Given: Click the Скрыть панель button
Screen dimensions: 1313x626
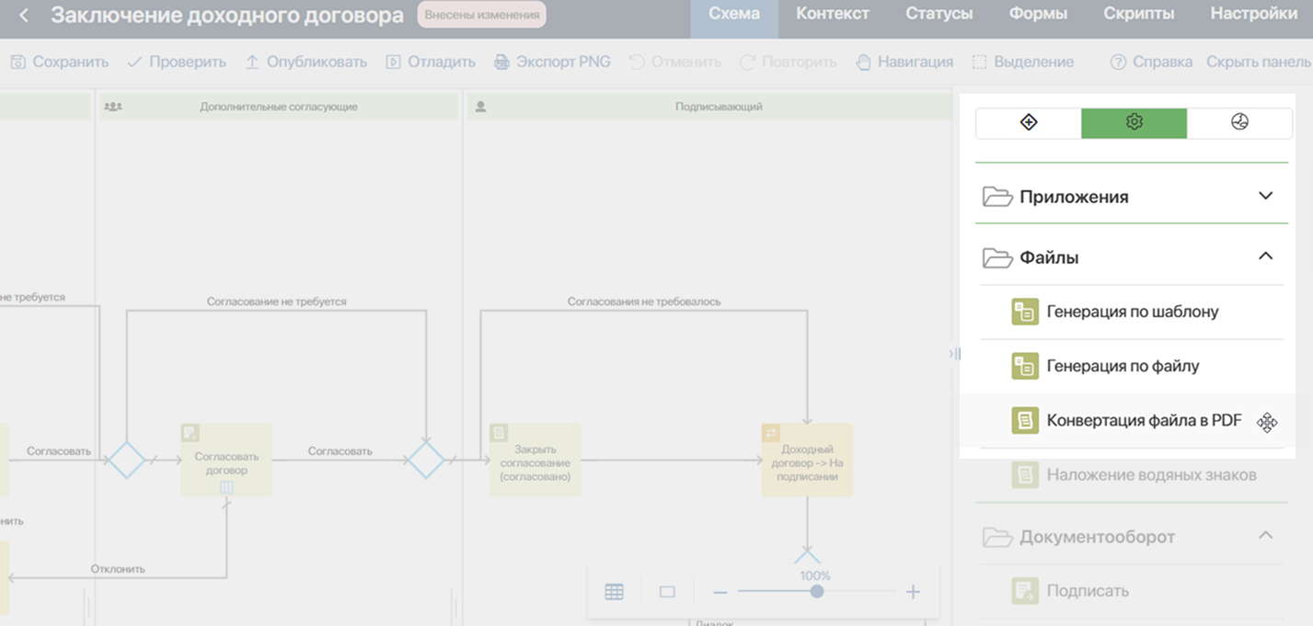Looking at the screenshot, I should pyautogui.click(x=1258, y=63).
